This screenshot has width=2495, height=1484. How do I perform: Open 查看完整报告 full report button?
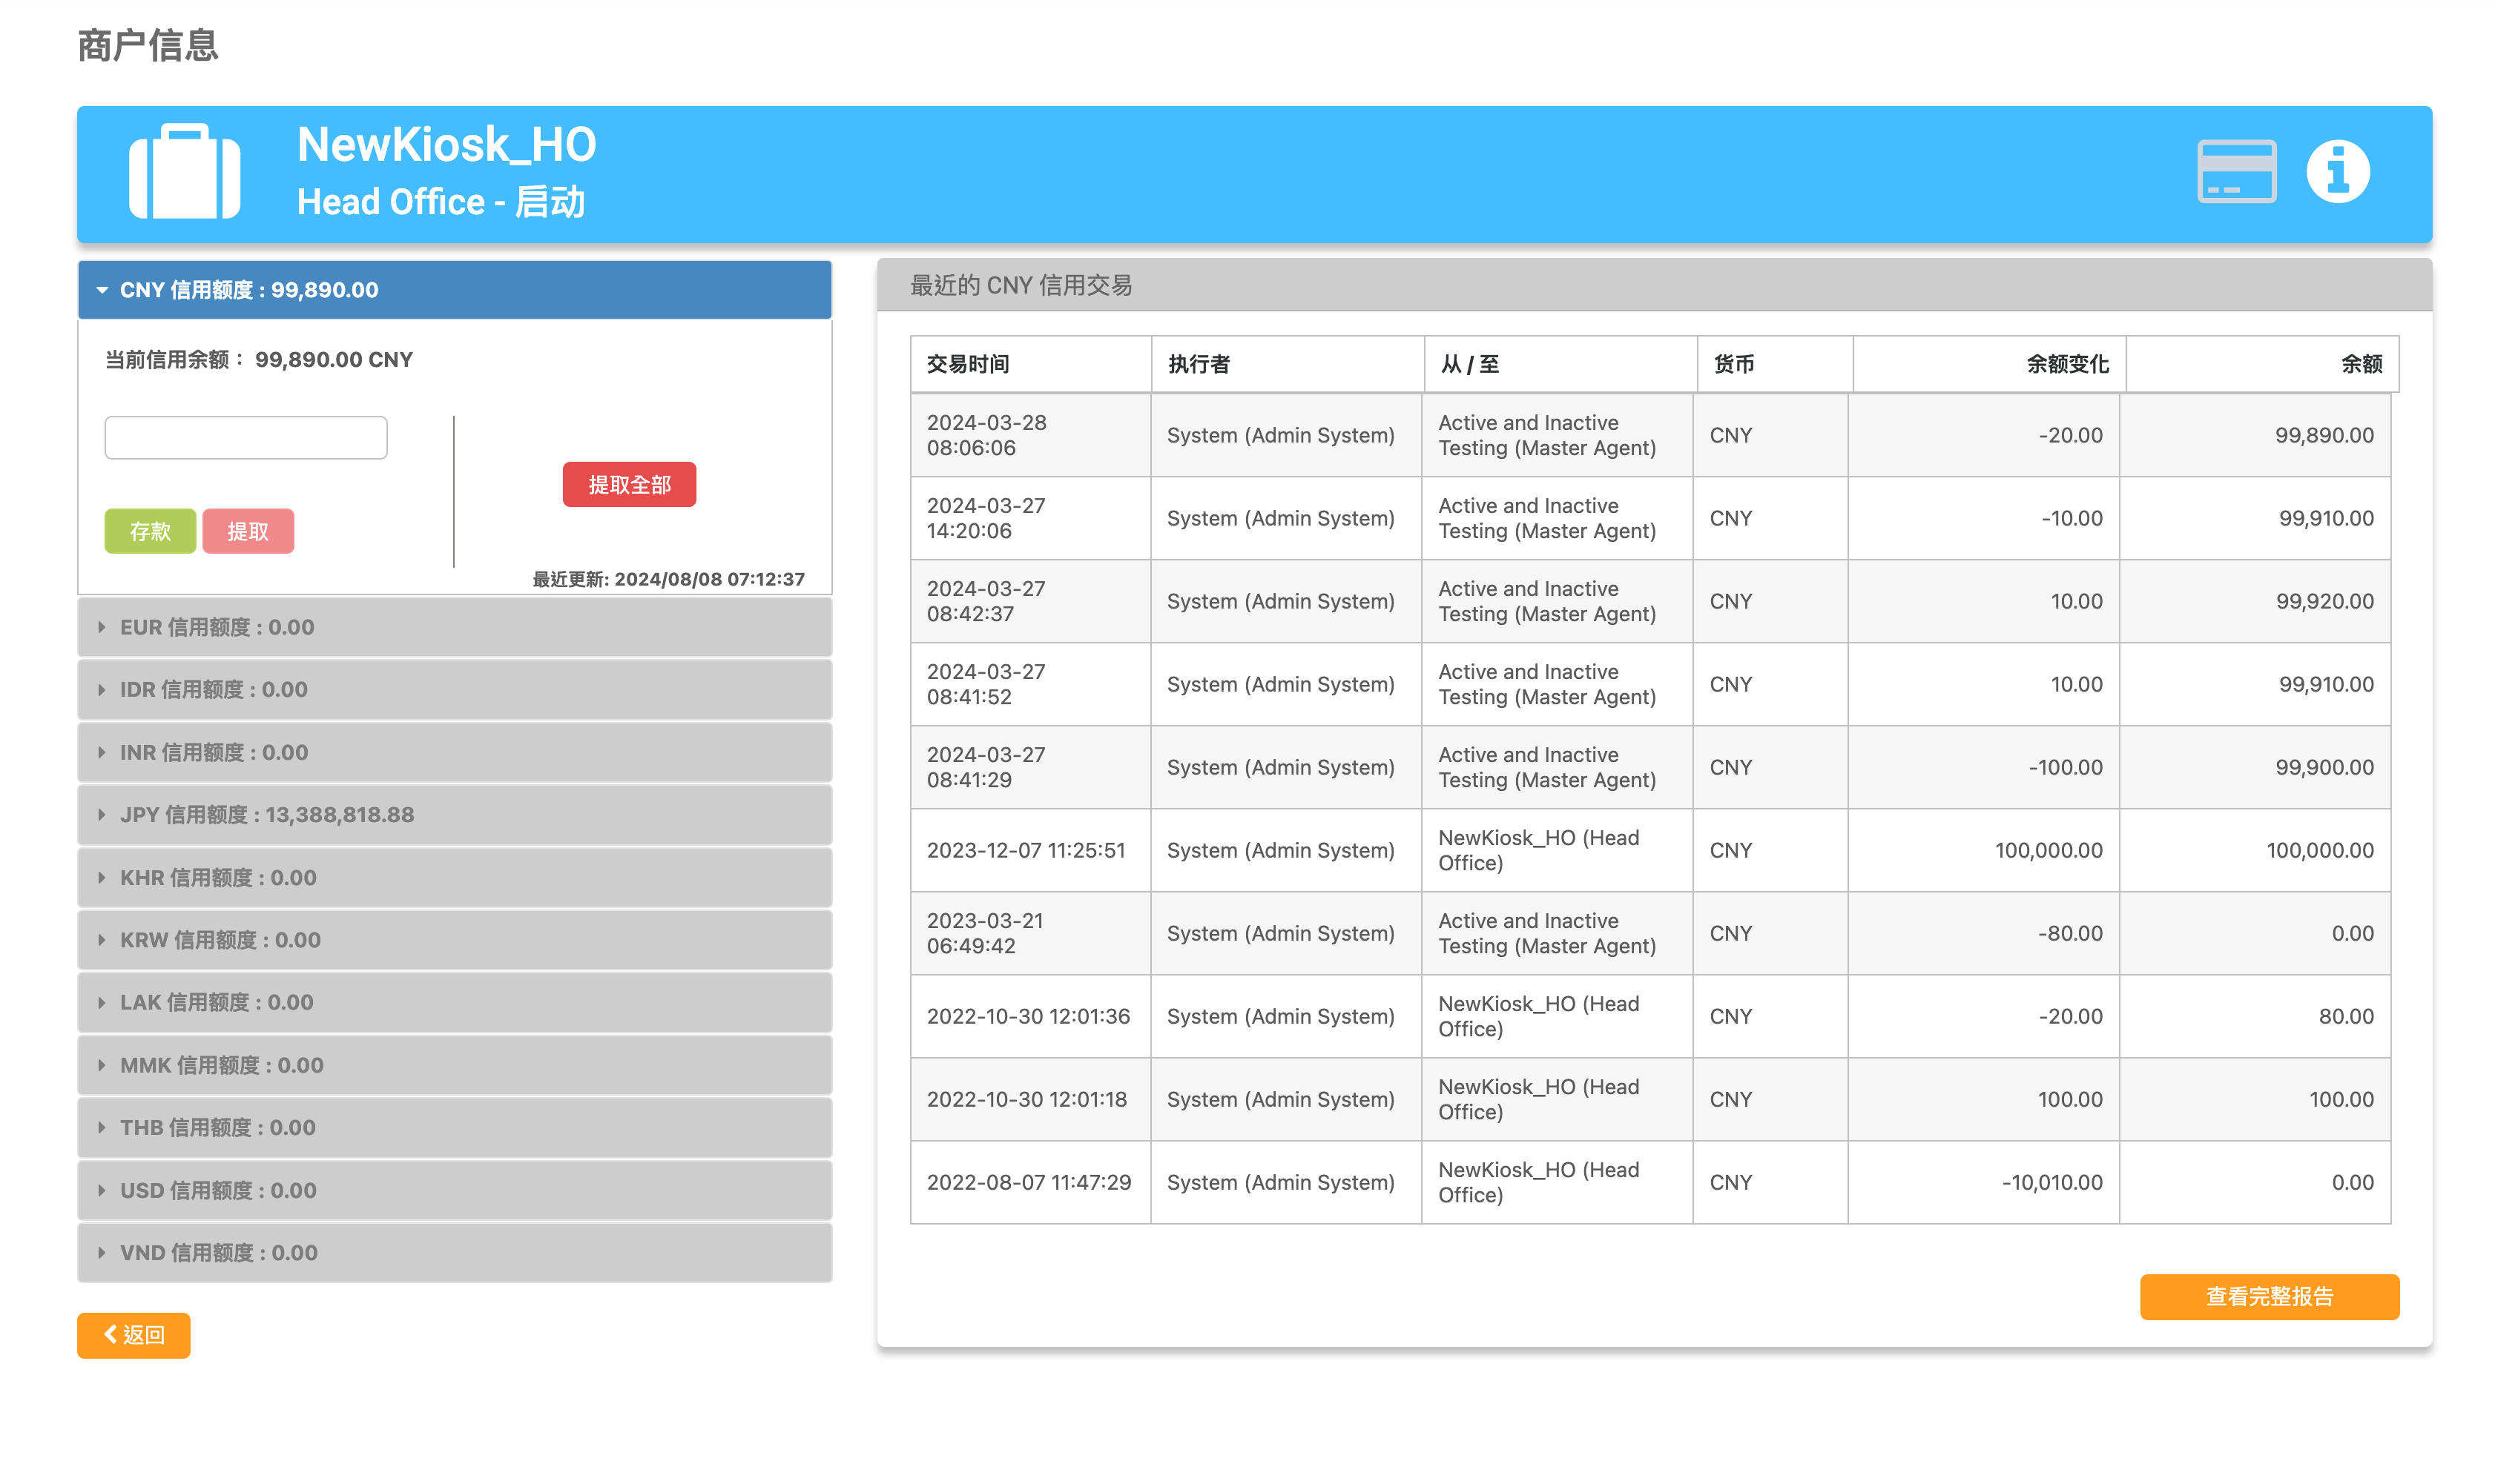[x=2268, y=1296]
